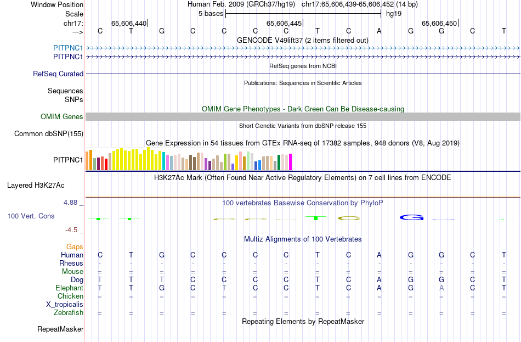Image resolution: width=521 pixels, height=342 pixels.
Task: Click the dark green bar in GTEx chart
Action: pos(279,162)
